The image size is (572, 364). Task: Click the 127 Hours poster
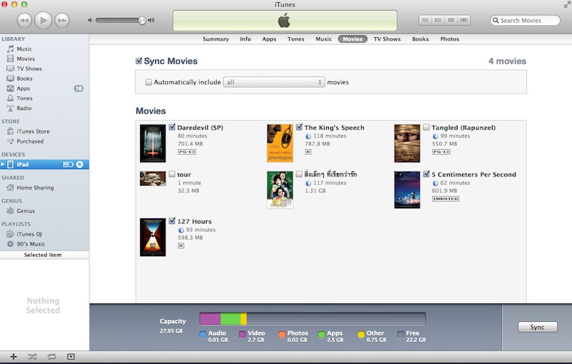(153, 238)
